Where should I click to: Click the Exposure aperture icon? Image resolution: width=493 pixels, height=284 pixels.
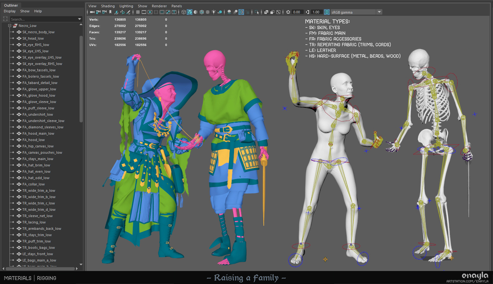288,12
